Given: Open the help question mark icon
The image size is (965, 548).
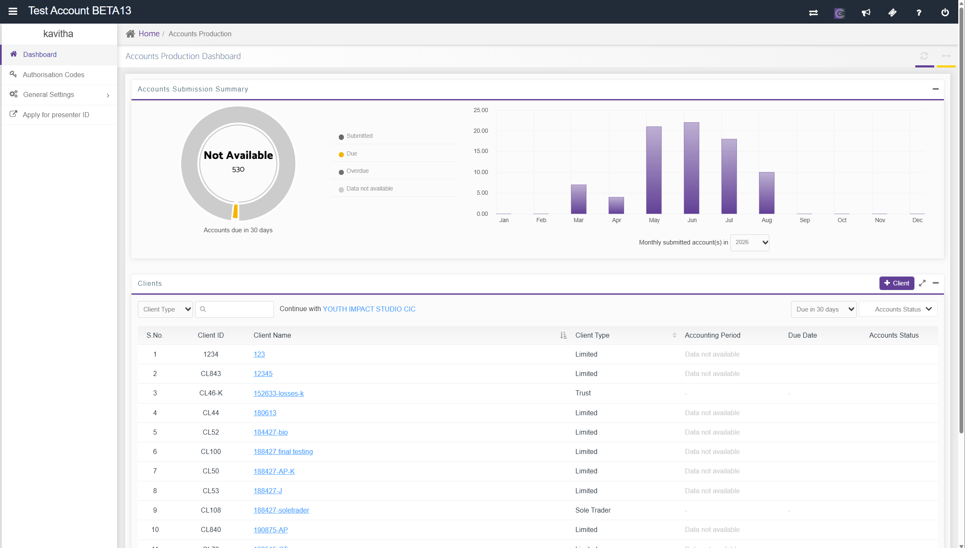Looking at the screenshot, I should point(919,13).
